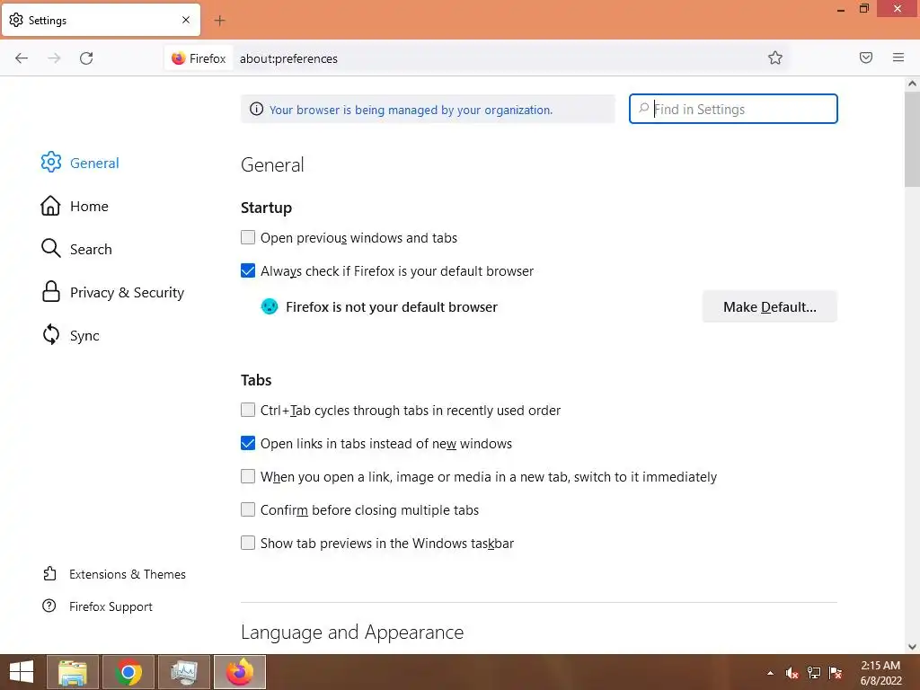The image size is (920, 690).
Task: Bookmark this page with the star icon
Action: pos(775,57)
